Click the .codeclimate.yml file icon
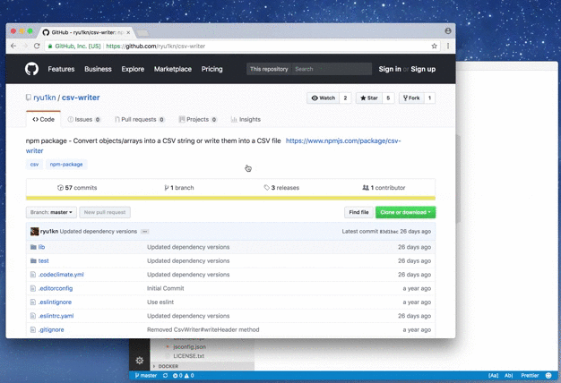Image resolution: width=561 pixels, height=383 pixels. 33,275
